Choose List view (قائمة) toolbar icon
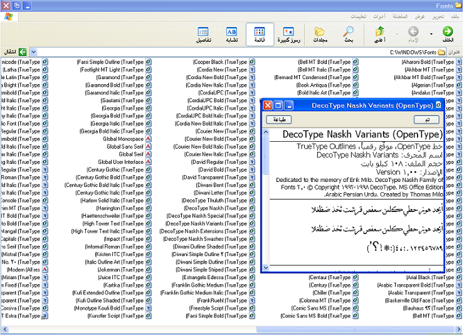This screenshot has width=464, height=335. pyautogui.click(x=260, y=35)
